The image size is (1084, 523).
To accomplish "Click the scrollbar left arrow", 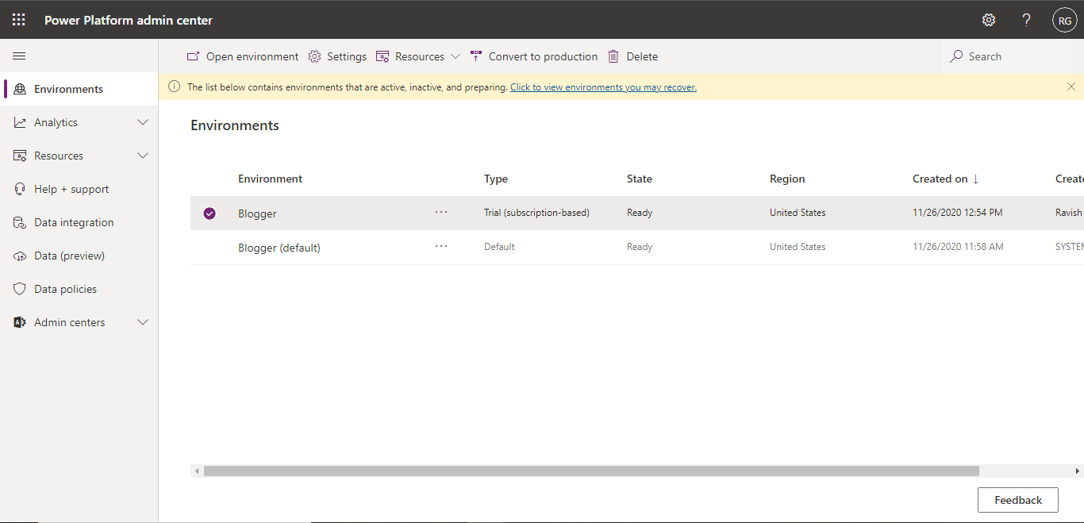I will [197, 471].
